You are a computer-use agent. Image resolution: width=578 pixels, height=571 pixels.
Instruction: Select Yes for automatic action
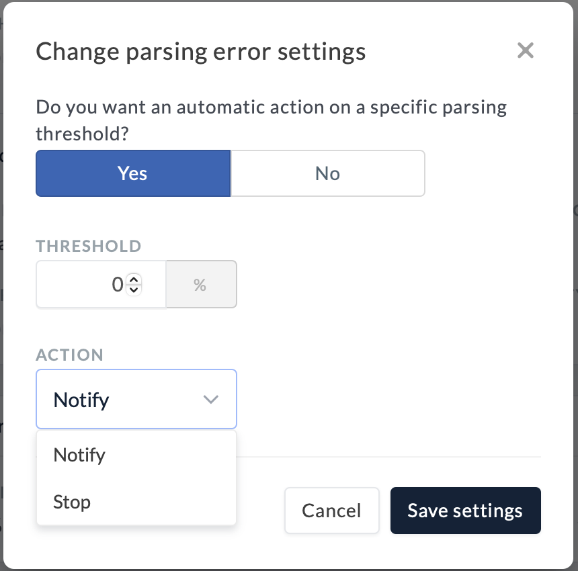132,173
